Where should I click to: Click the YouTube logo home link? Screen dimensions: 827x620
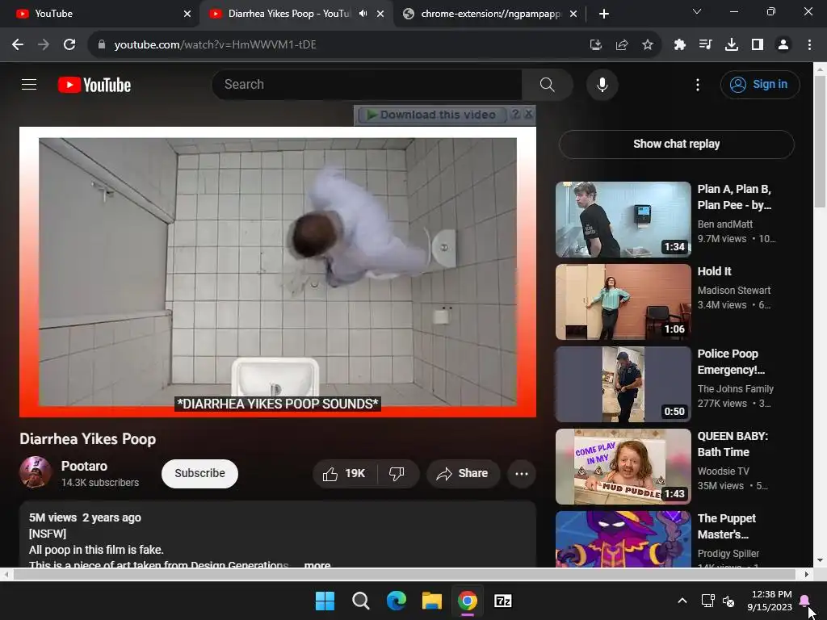click(94, 85)
